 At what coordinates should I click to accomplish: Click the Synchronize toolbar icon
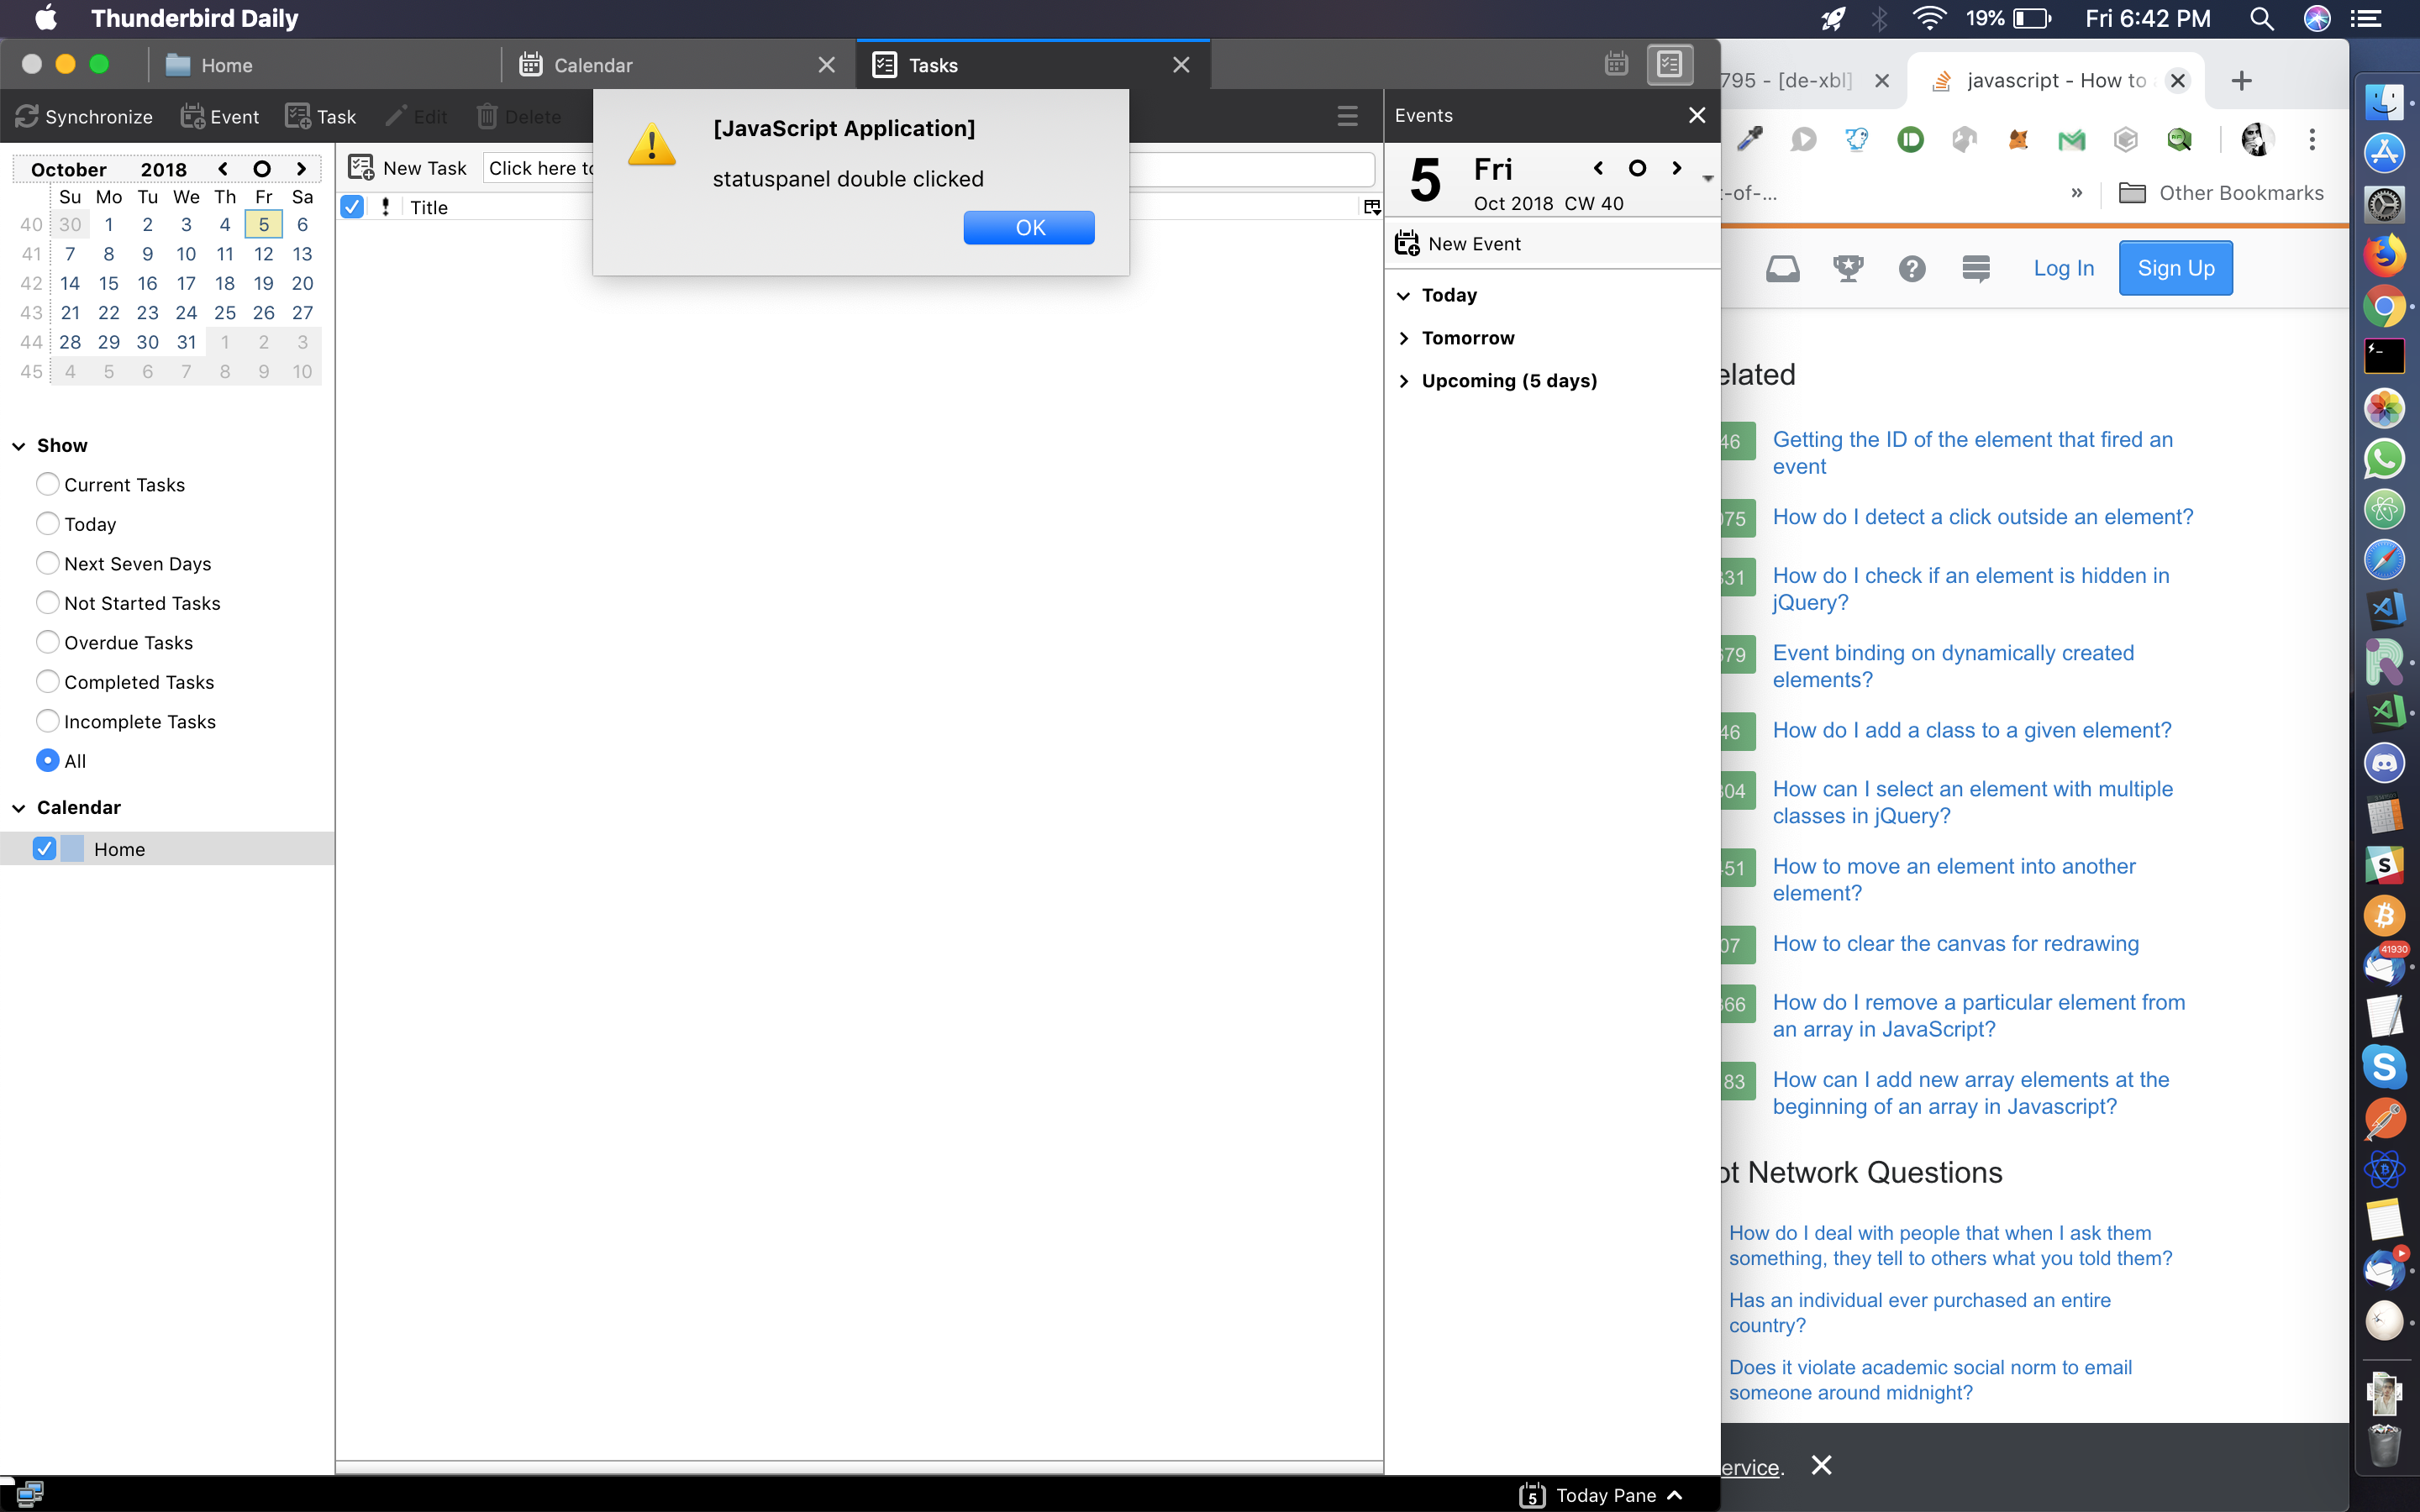[84, 117]
